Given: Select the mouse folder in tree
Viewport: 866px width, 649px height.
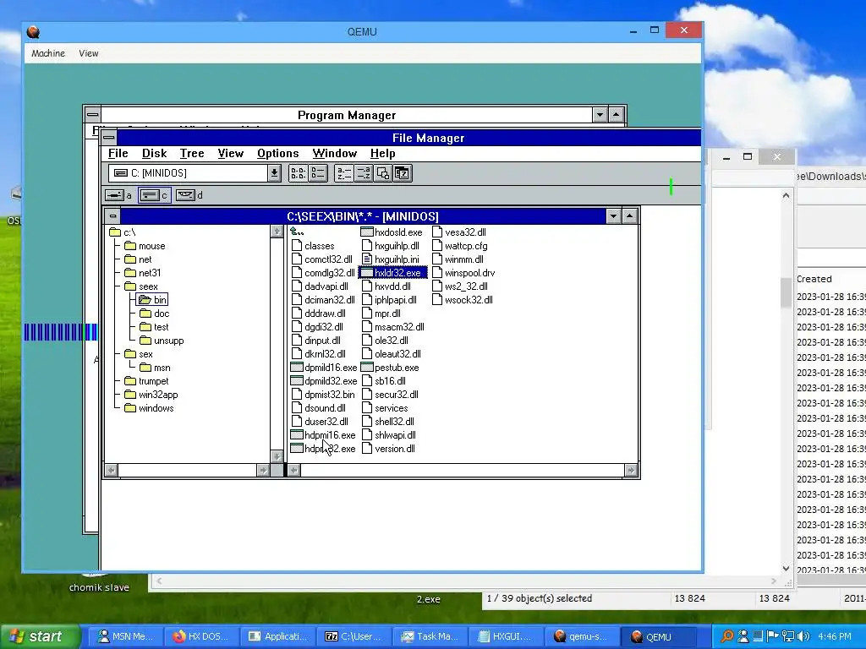Looking at the screenshot, I should pos(145,246).
